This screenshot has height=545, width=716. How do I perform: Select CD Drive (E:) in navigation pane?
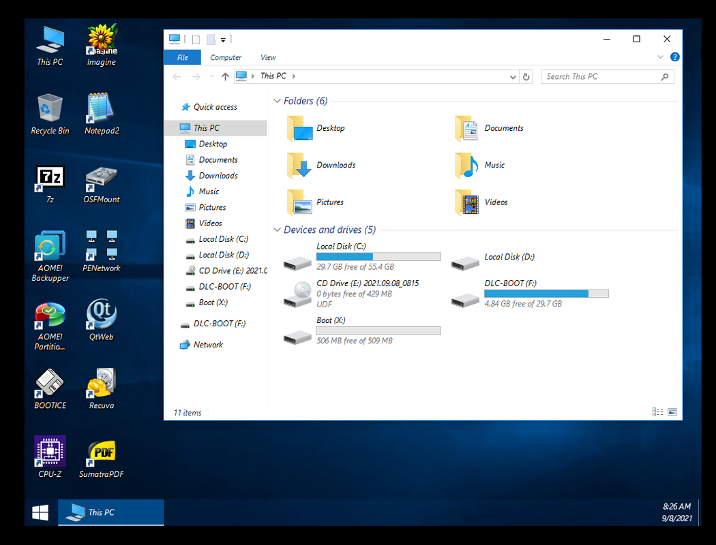226,271
